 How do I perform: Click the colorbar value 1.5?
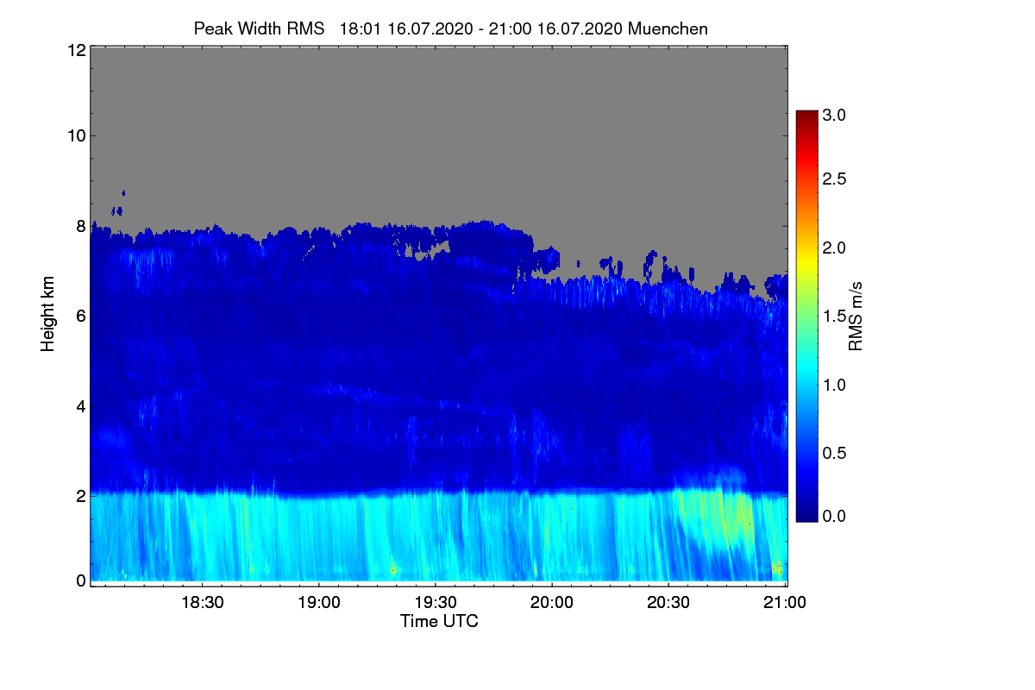pyautogui.click(x=834, y=316)
